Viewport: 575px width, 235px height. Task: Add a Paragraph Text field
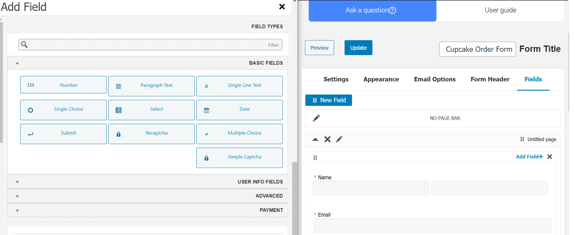[151, 86]
